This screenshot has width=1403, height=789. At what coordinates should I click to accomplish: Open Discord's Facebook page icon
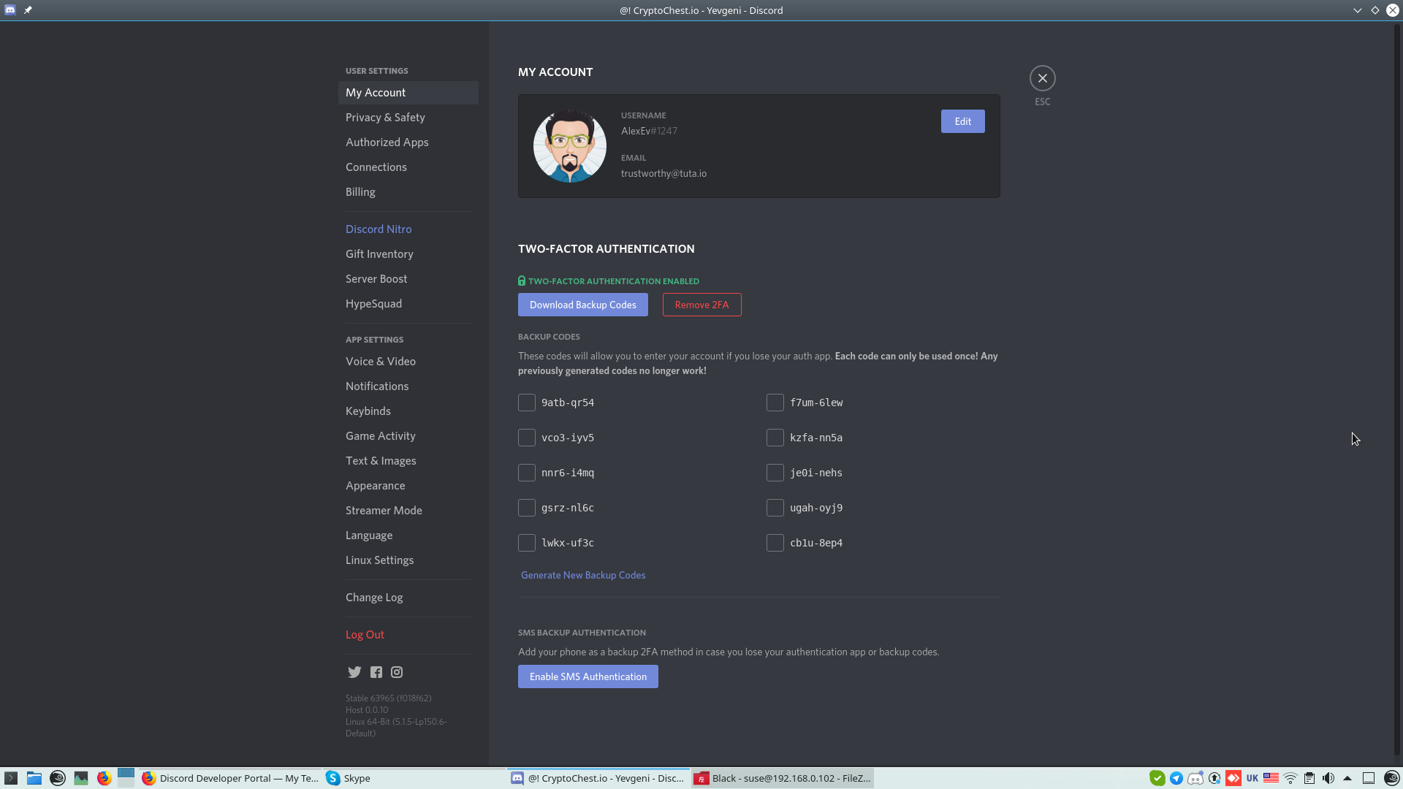point(376,672)
